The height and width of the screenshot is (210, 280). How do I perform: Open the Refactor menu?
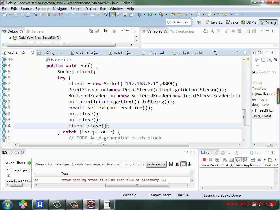[42, 8]
